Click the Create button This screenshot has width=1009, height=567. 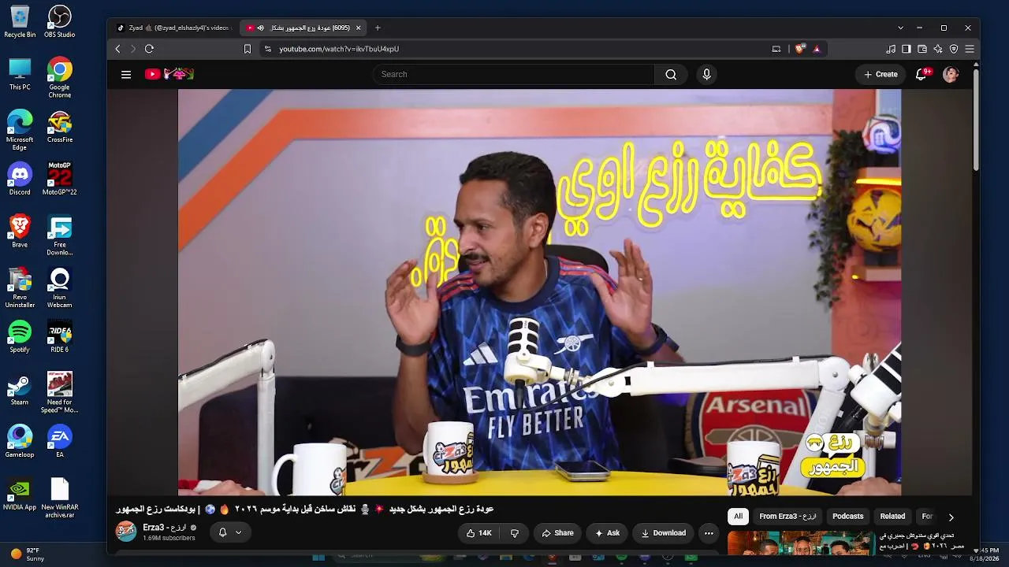pyautogui.click(x=881, y=74)
